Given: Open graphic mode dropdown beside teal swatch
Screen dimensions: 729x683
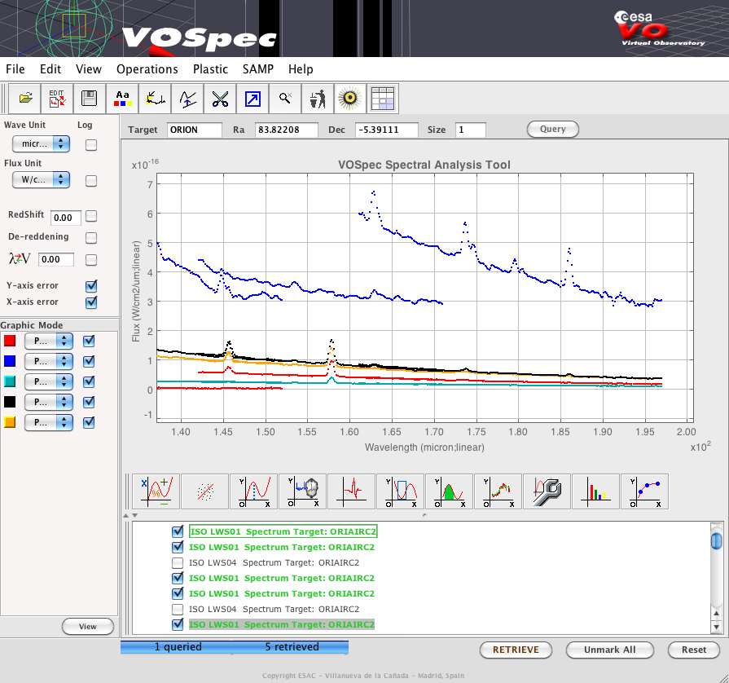Looking at the screenshot, I should [49, 382].
